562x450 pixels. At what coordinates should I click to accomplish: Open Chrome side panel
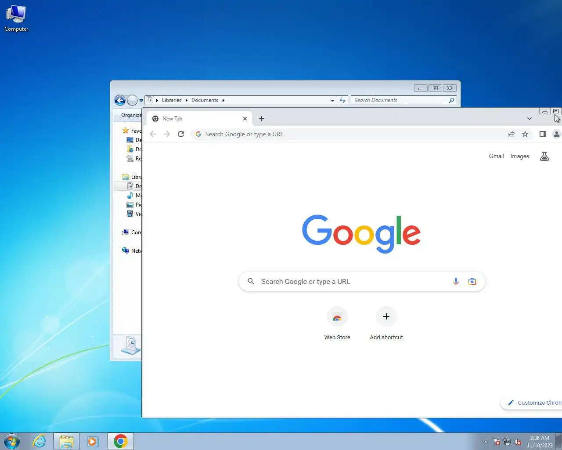(x=543, y=134)
